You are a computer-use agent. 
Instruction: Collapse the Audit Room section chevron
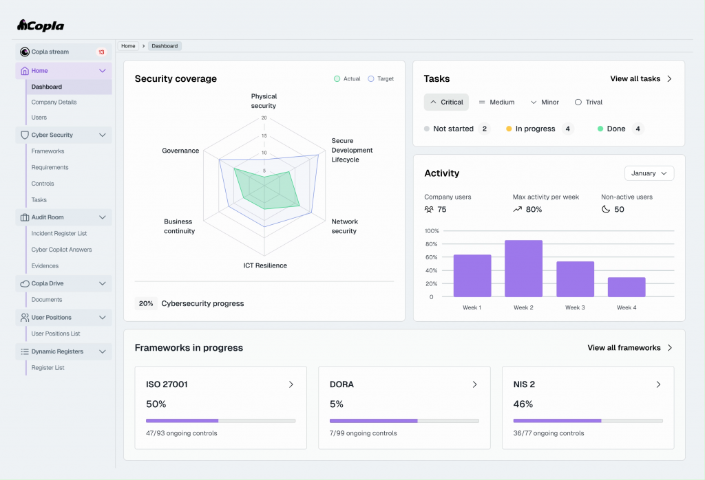103,217
